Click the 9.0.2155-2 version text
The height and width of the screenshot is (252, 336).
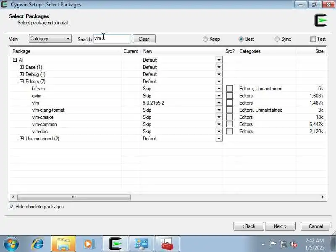coord(153,103)
